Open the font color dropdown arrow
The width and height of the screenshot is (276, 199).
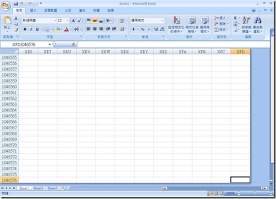point(71,29)
